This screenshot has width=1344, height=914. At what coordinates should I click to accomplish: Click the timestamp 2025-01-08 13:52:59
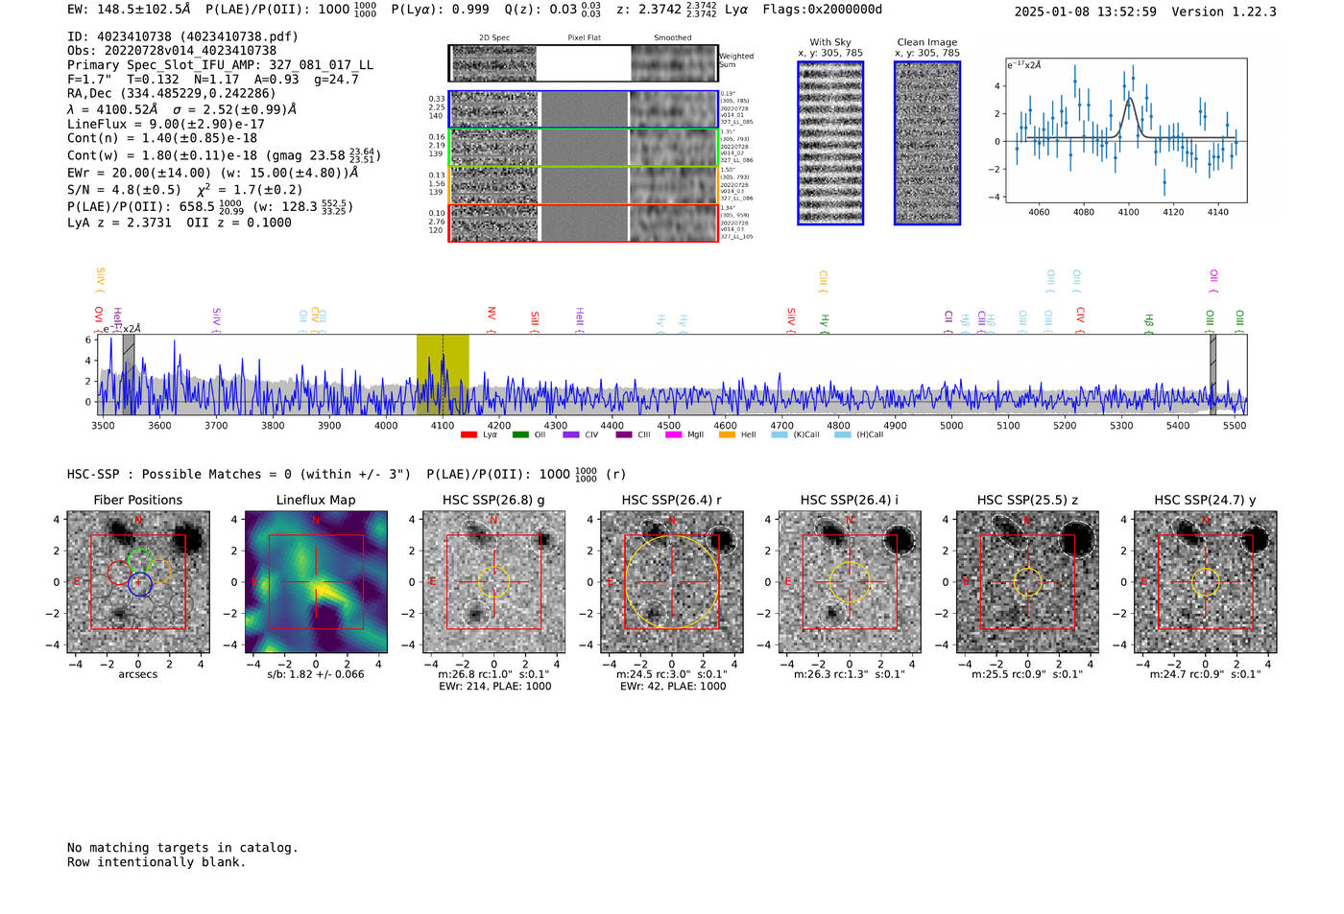click(1086, 12)
